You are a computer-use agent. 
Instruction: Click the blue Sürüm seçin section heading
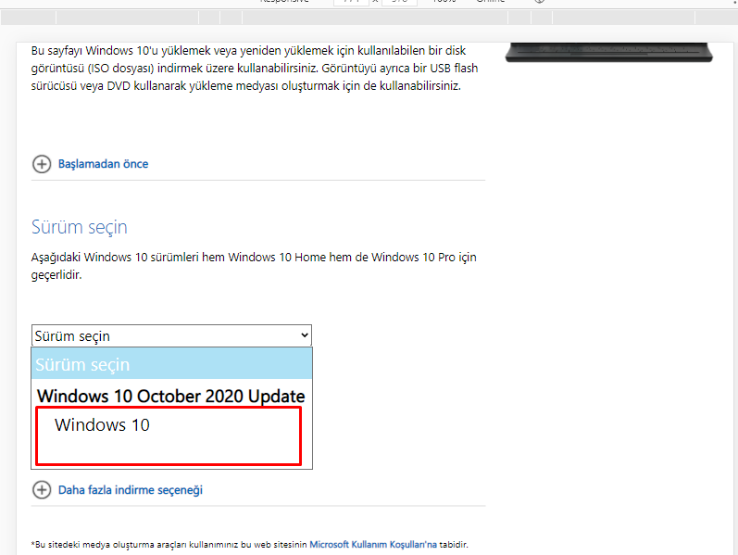79,227
